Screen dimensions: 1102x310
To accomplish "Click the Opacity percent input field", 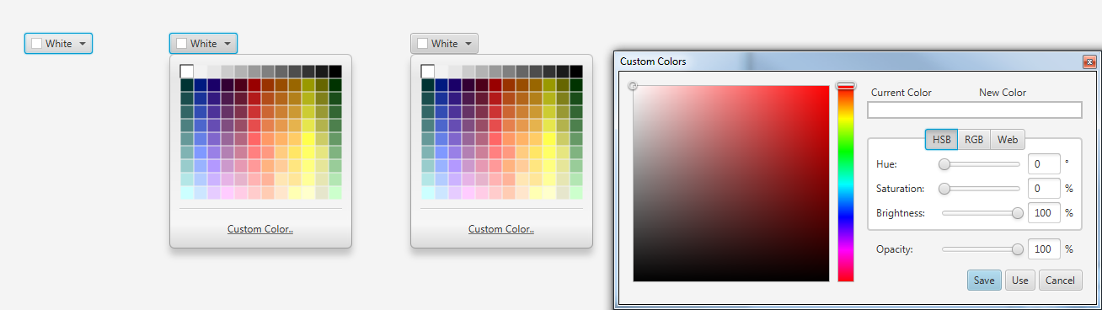I will tap(1044, 249).
